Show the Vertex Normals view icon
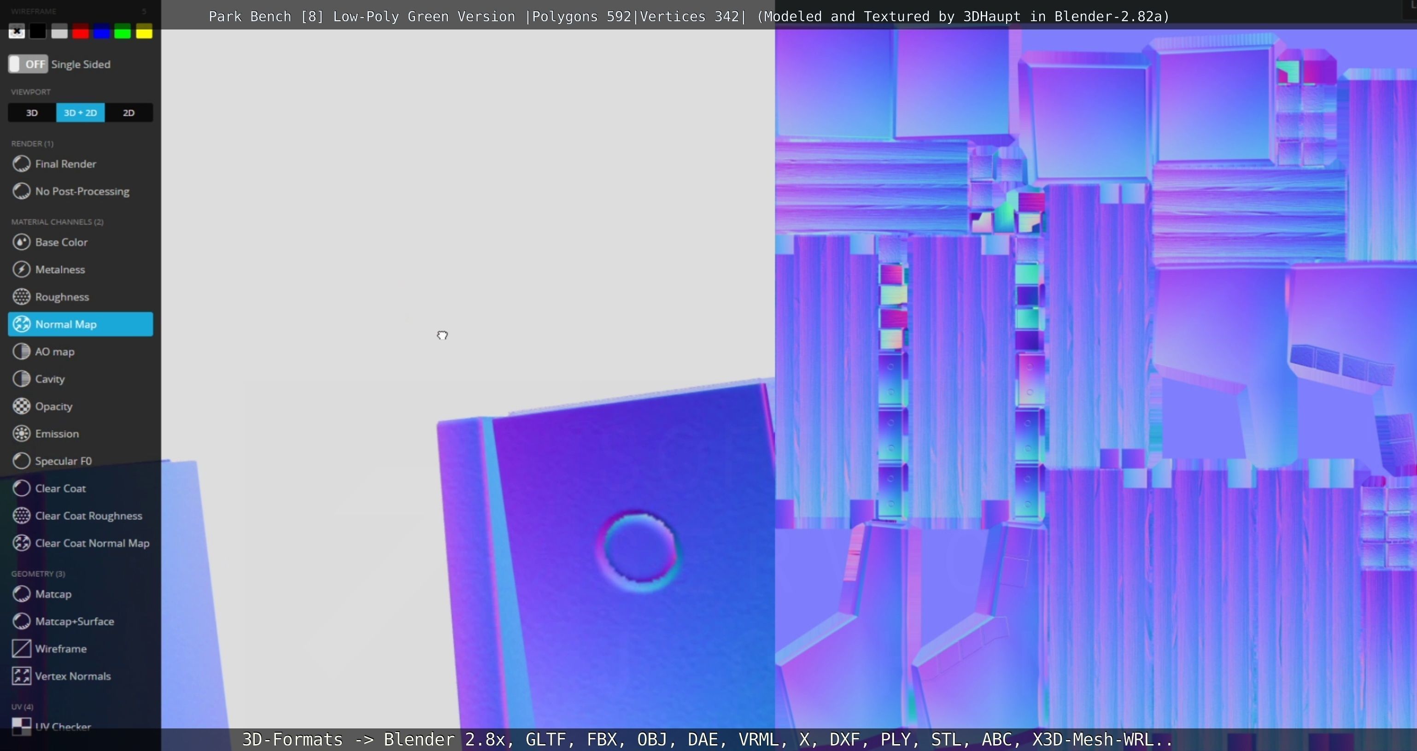The height and width of the screenshot is (751, 1417). (22, 675)
